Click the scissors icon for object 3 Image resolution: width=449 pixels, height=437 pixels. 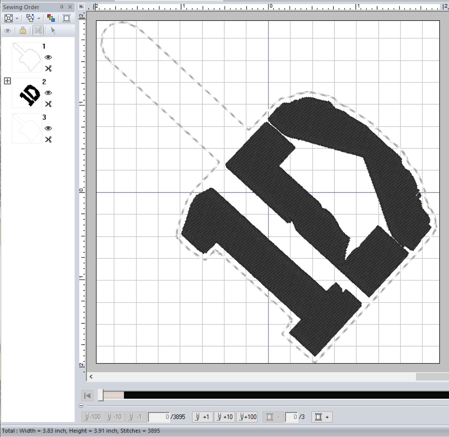(x=48, y=139)
